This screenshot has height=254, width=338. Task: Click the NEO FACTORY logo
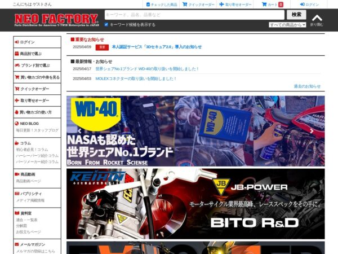click(57, 20)
